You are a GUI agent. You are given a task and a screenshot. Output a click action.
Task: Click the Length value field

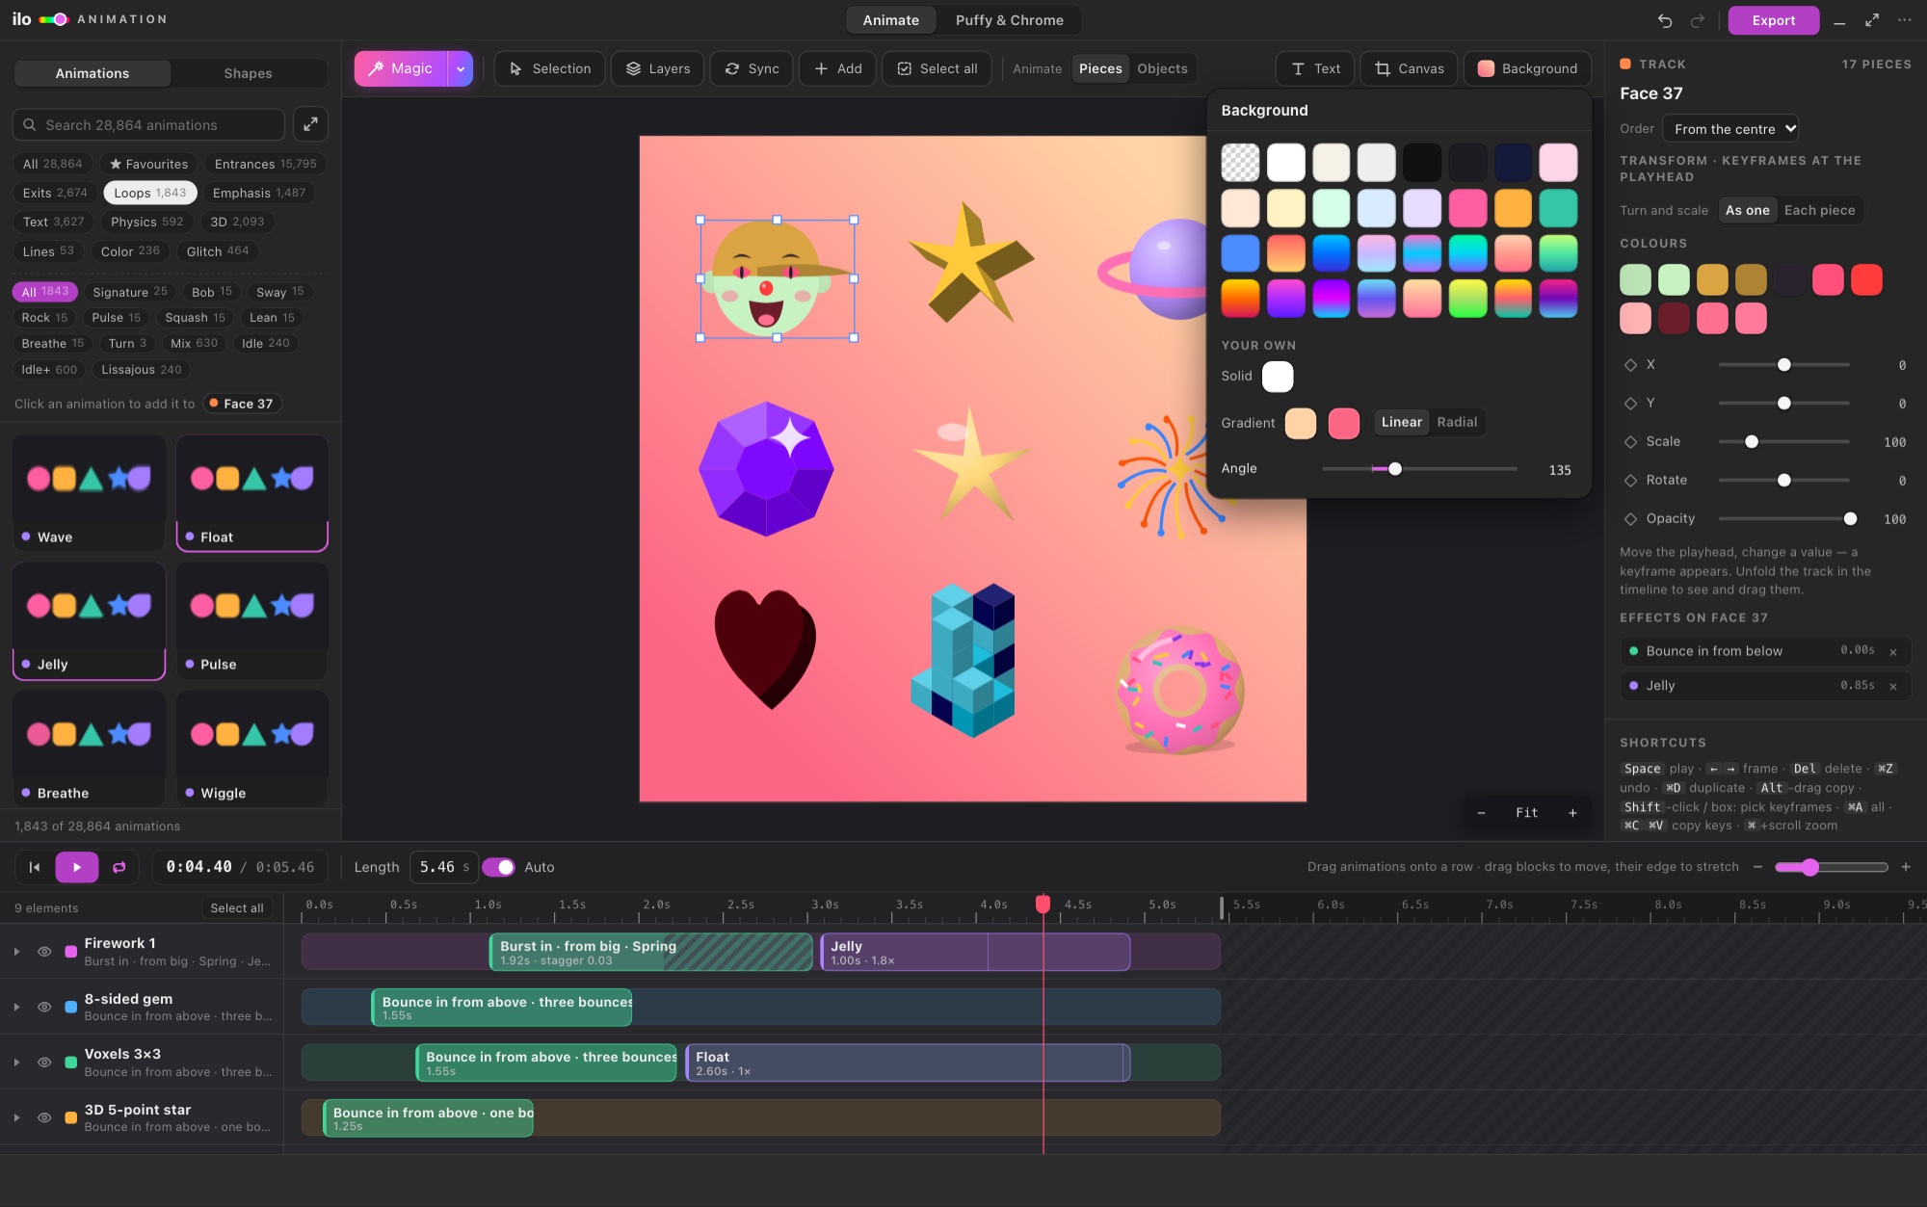tap(443, 867)
